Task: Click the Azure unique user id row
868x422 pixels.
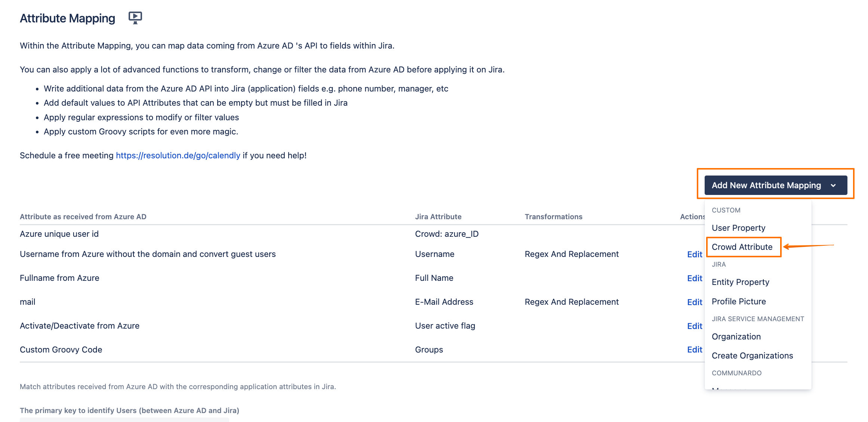Action: point(59,234)
